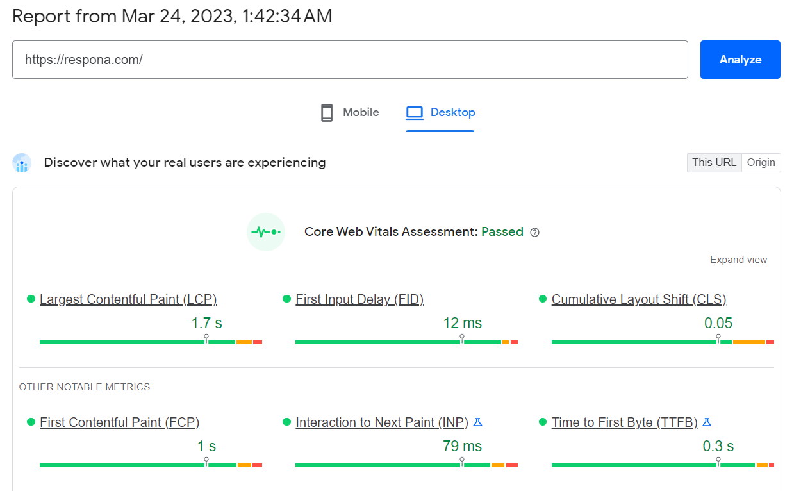Click the green status dot beside LCP
785x491 pixels.
point(31,299)
